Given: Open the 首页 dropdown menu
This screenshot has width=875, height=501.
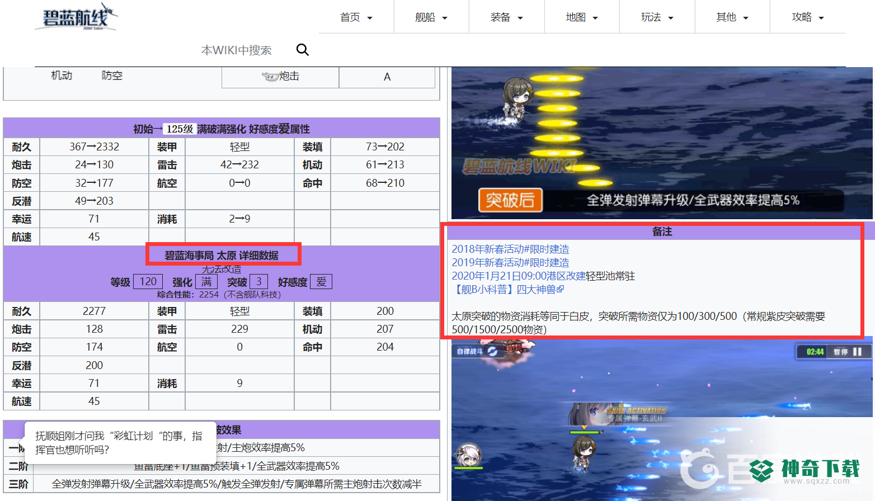Looking at the screenshot, I should 356,17.
